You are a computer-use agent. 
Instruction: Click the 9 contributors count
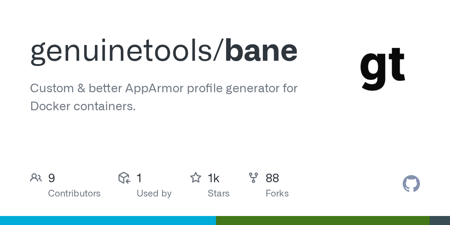pos(51,178)
